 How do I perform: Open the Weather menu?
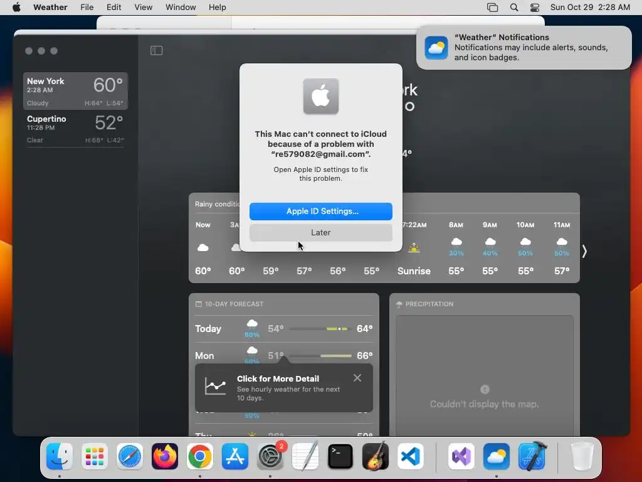click(x=50, y=8)
